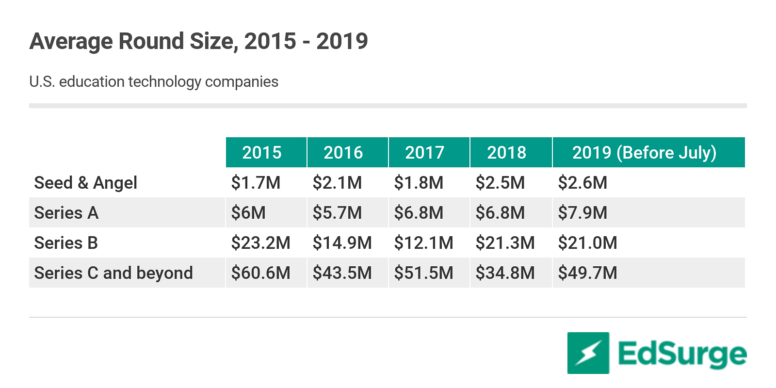Click the $6M Series A 2015 cell
Screen dimensions: 776x388
[x=266, y=212]
